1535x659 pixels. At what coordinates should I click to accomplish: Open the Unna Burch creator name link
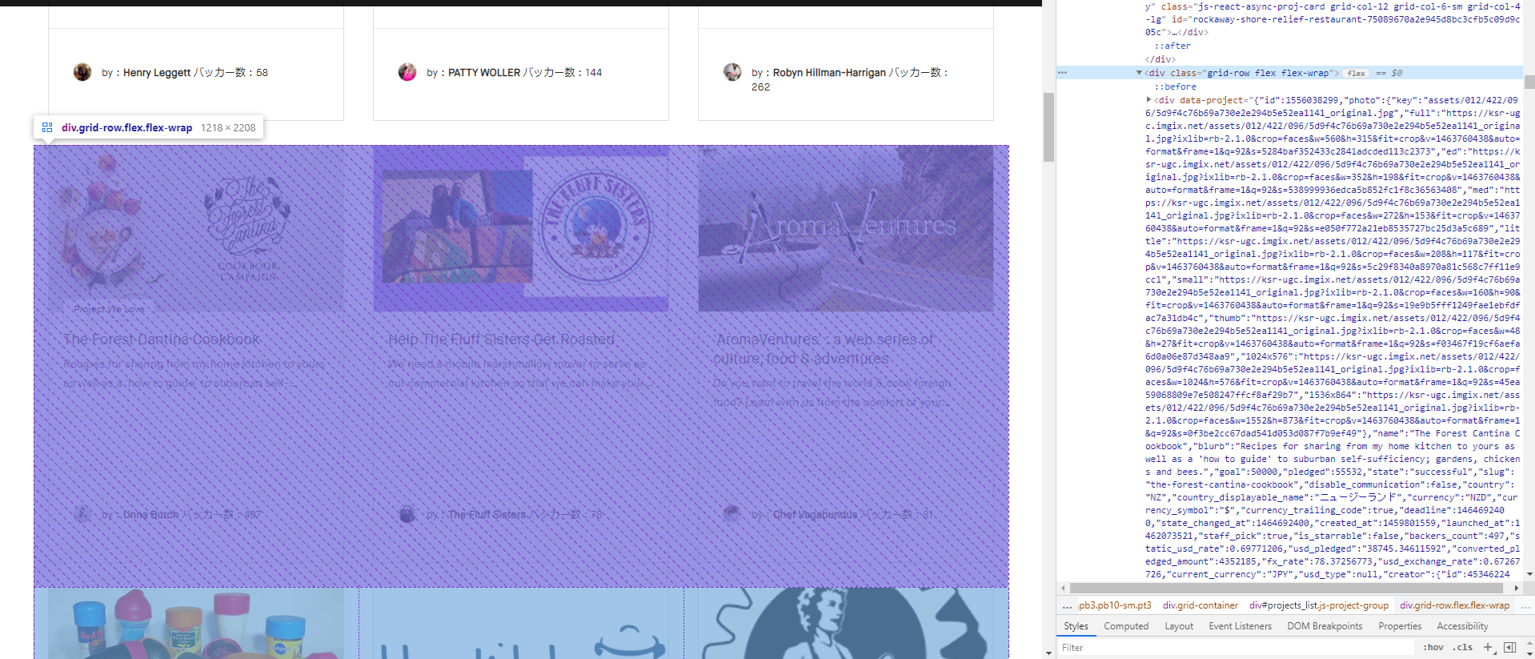point(151,514)
